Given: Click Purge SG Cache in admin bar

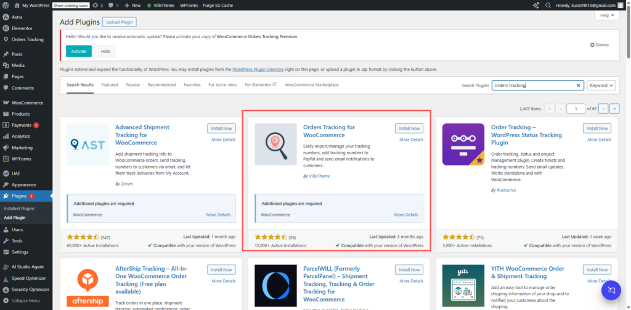Looking at the screenshot, I should point(218,5).
